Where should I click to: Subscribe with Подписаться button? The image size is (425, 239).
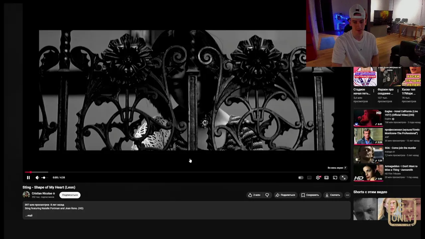[x=70, y=195]
